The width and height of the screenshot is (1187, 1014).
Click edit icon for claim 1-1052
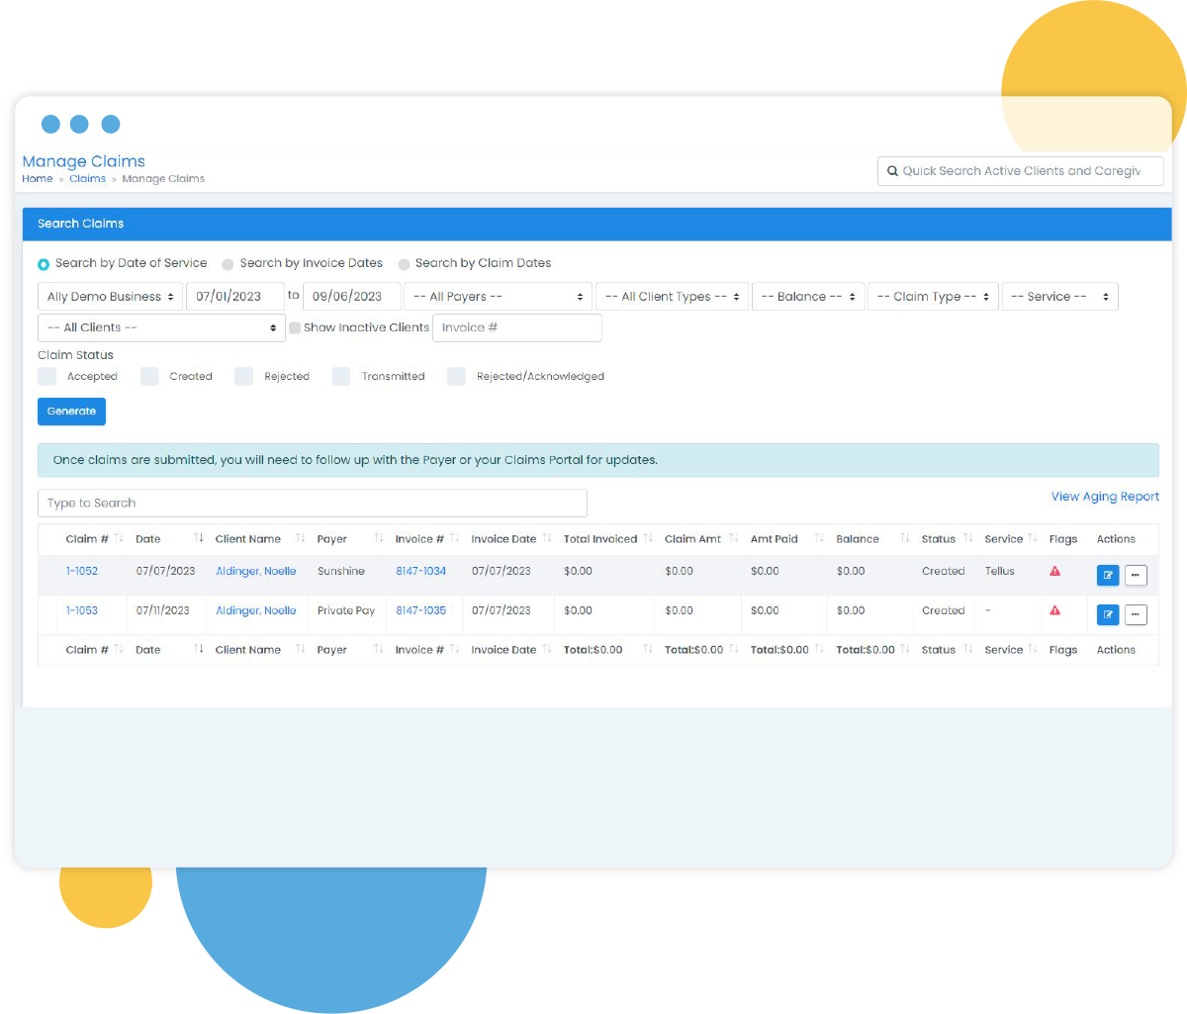(1108, 575)
